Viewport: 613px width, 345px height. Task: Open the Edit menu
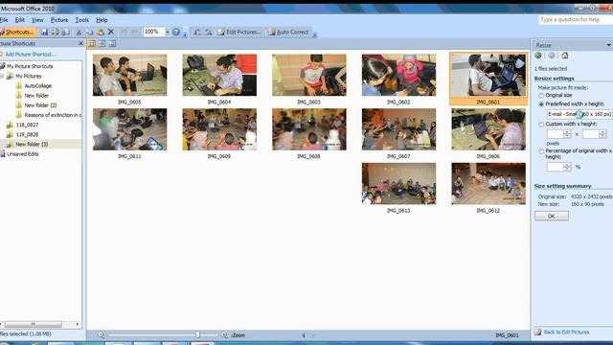tap(19, 20)
